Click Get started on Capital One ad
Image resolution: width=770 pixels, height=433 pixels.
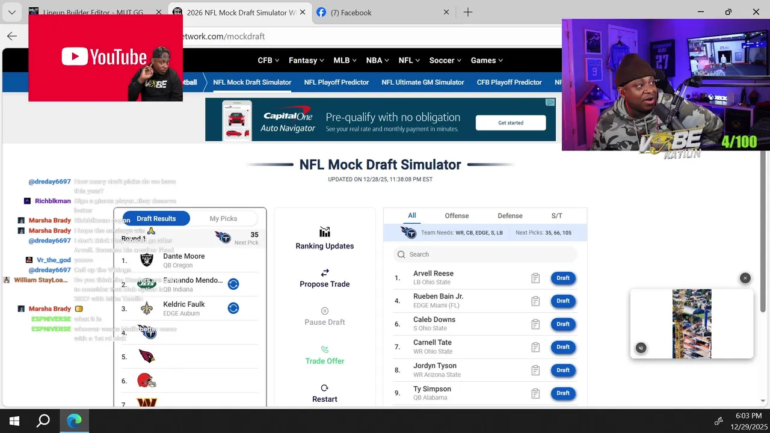511,123
